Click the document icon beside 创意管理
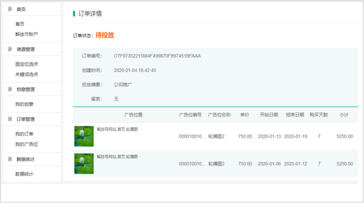This screenshot has height=203, width=364. click(x=10, y=89)
